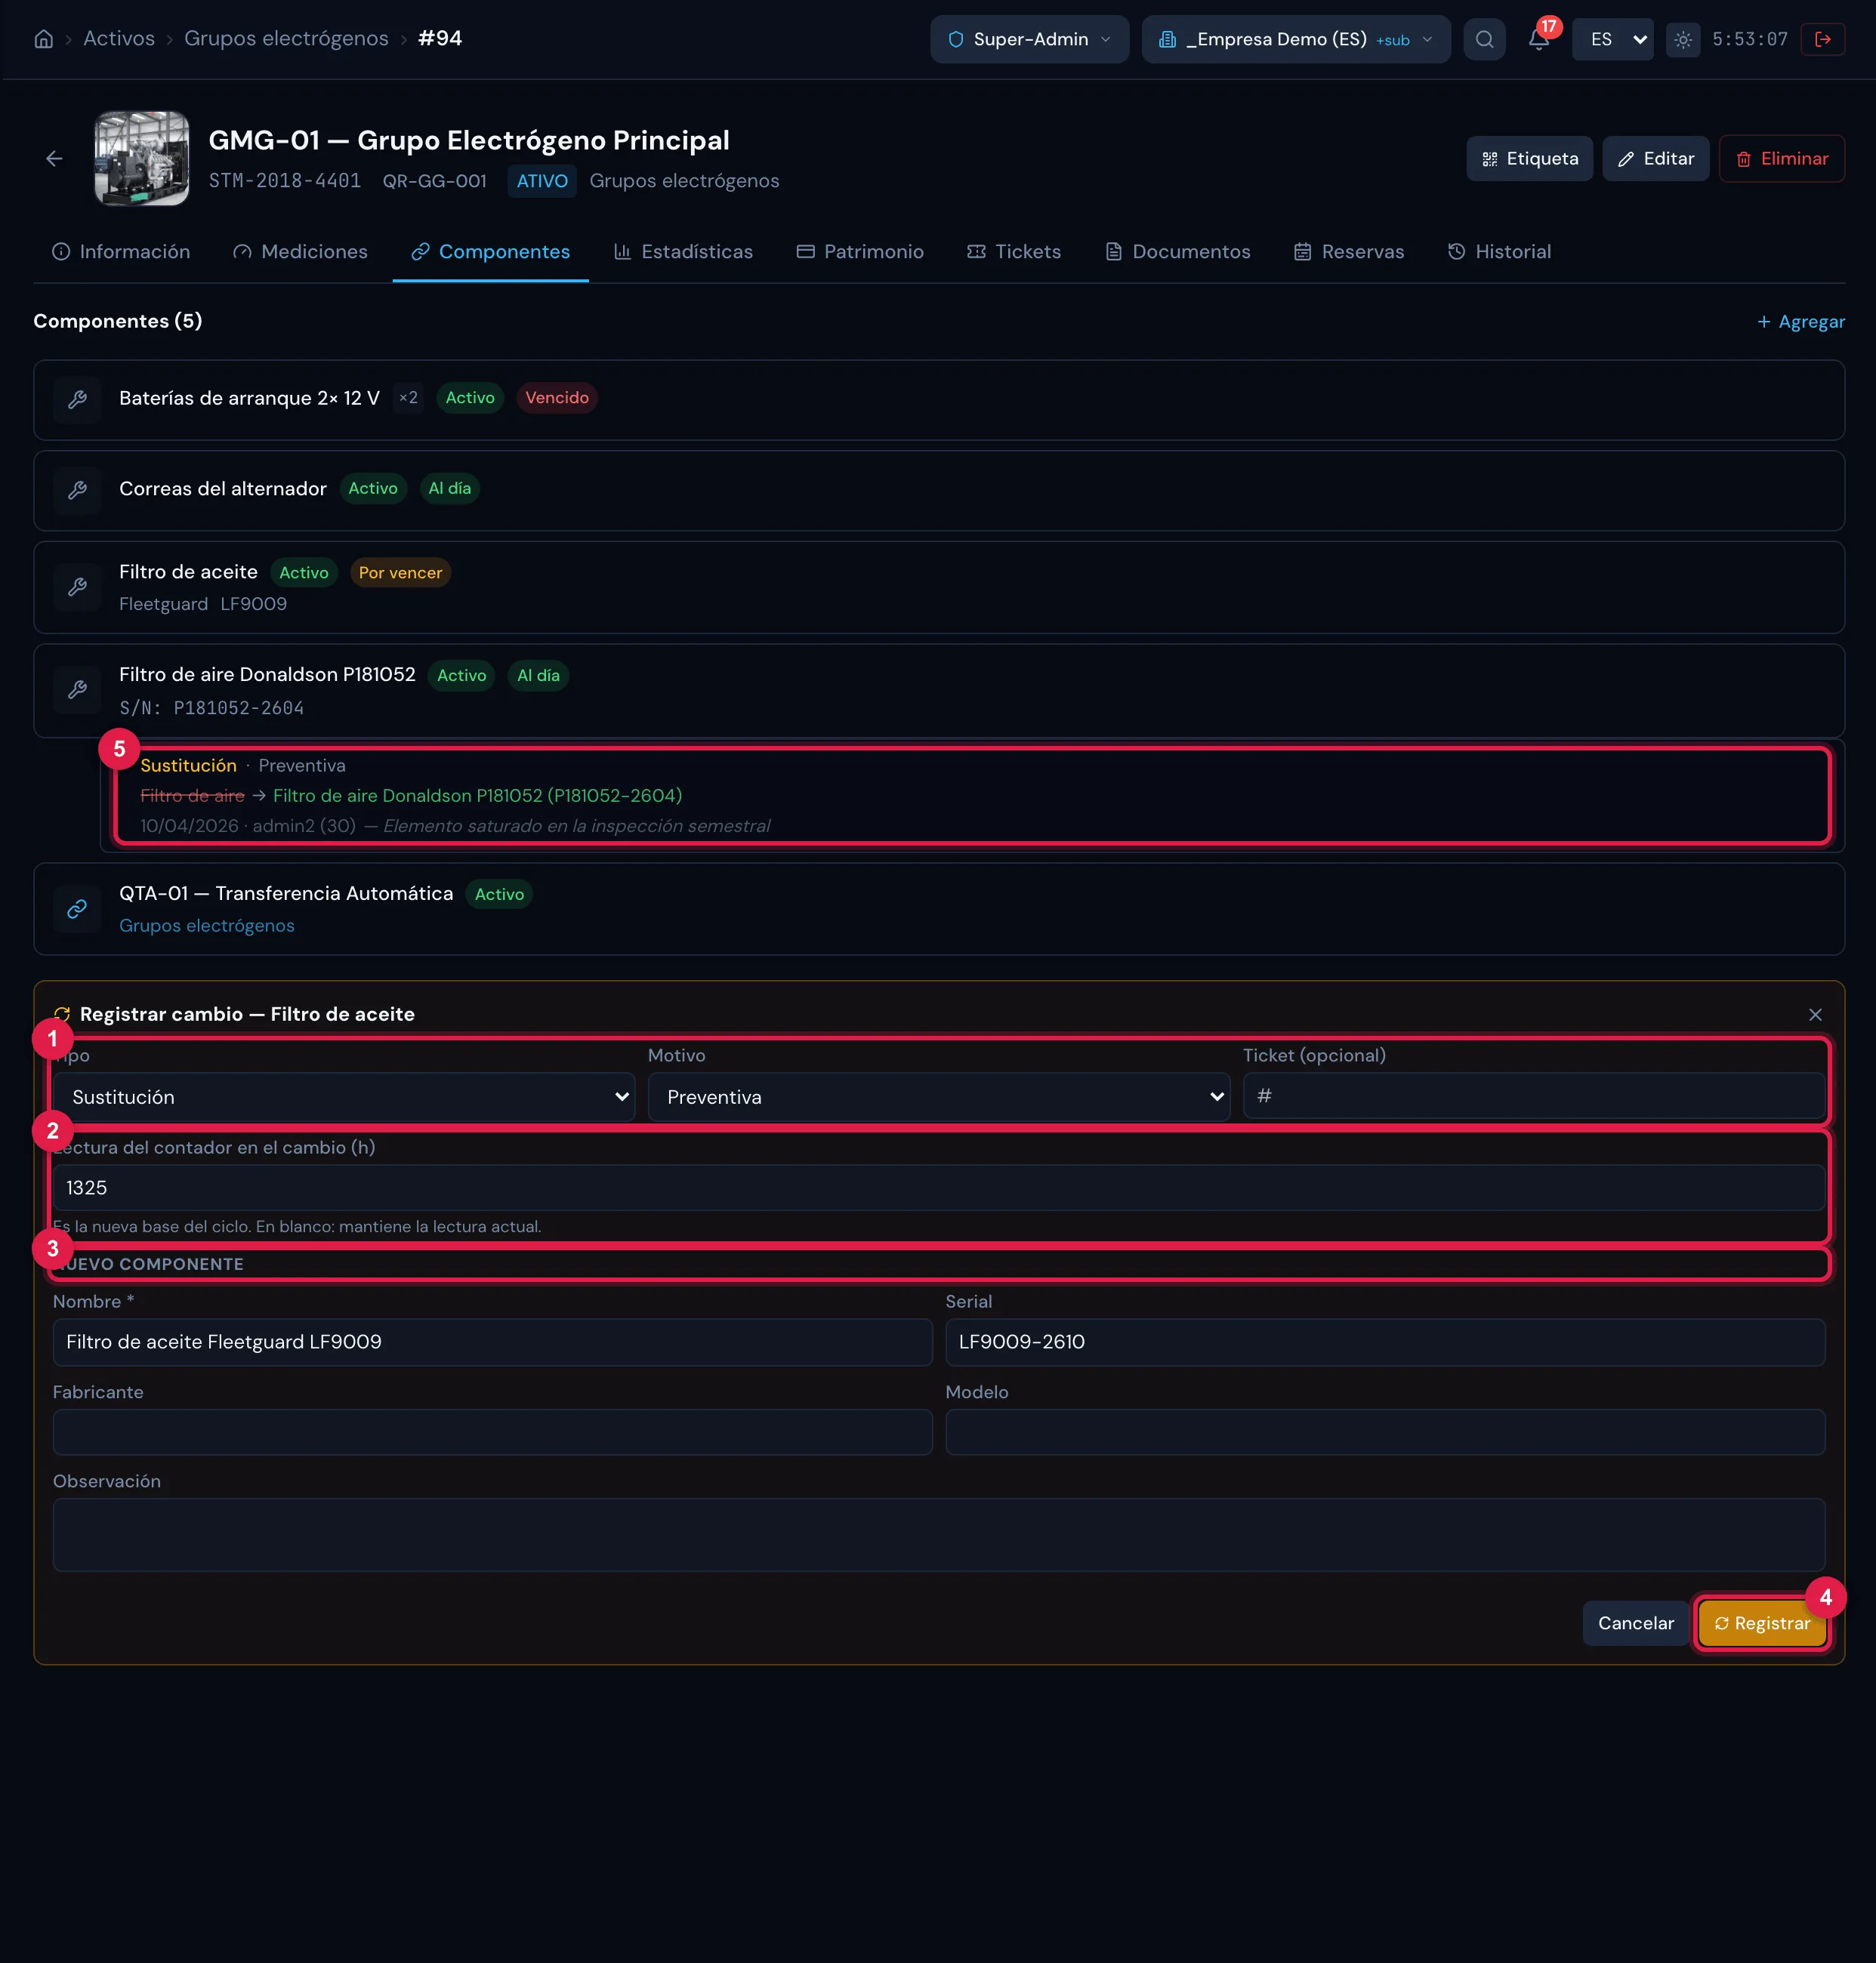Click the red Eliminar button
The image size is (1876, 1963).
tap(1781, 159)
